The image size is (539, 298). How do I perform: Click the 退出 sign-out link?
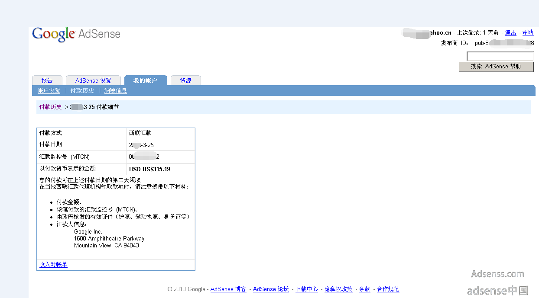pyautogui.click(x=510, y=32)
